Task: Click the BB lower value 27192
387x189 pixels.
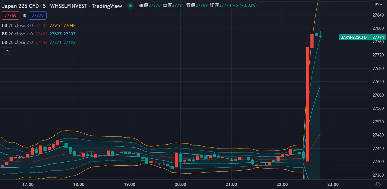Action: (x=70, y=42)
